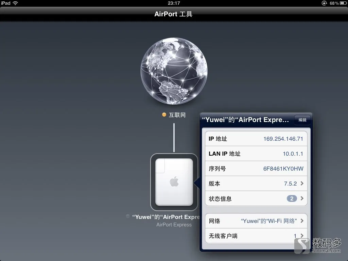Tap the 互联网 label under the globe

click(177, 115)
